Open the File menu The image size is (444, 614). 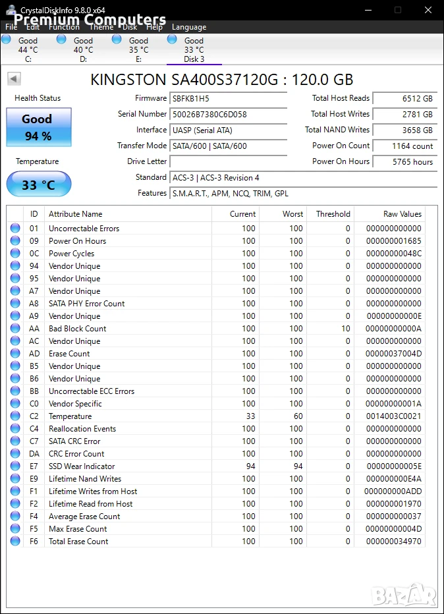coord(11,27)
